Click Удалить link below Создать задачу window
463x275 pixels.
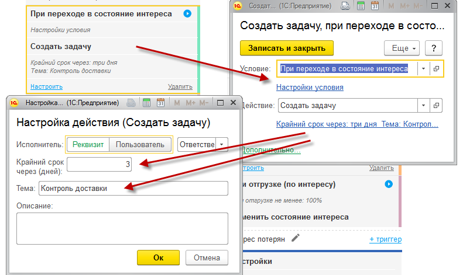click(382, 168)
